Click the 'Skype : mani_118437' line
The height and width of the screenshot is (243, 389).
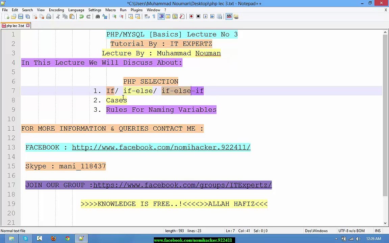[66, 166]
